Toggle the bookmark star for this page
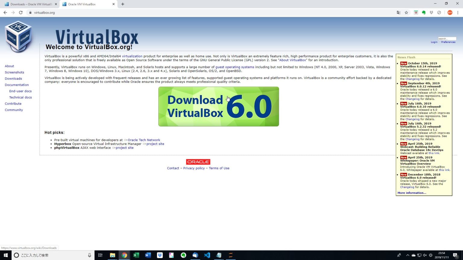Viewport: 463px width, 260px height. [x=406, y=13]
